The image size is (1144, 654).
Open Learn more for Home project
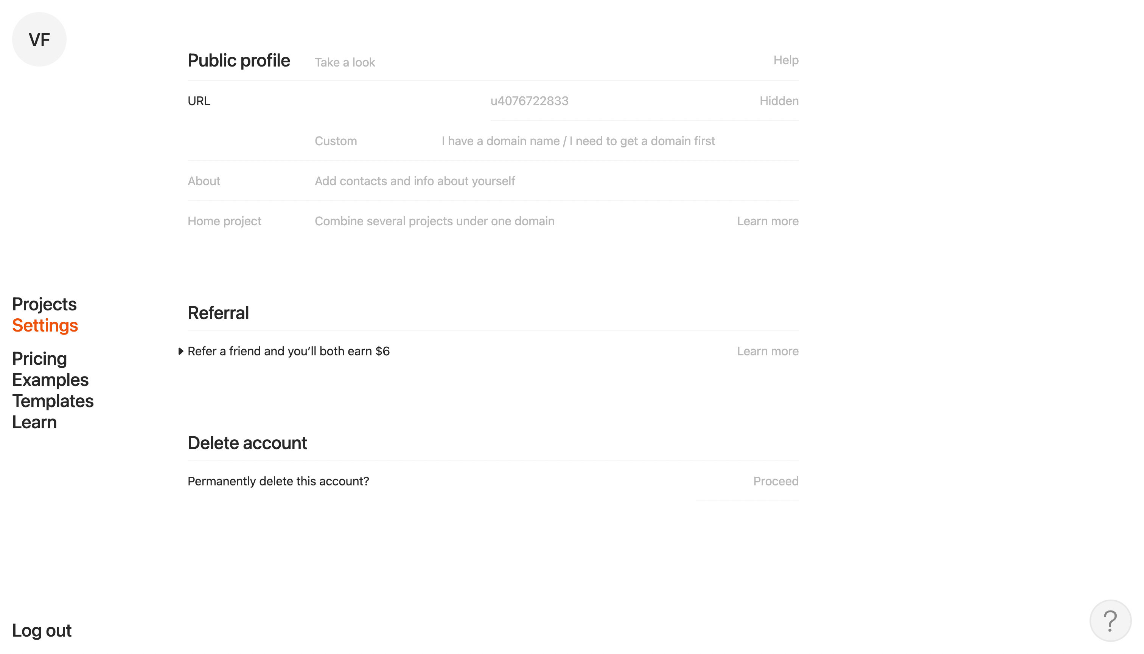click(767, 220)
